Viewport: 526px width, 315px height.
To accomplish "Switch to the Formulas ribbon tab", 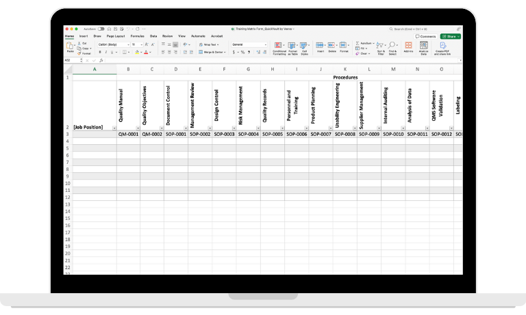I will pos(136,36).
